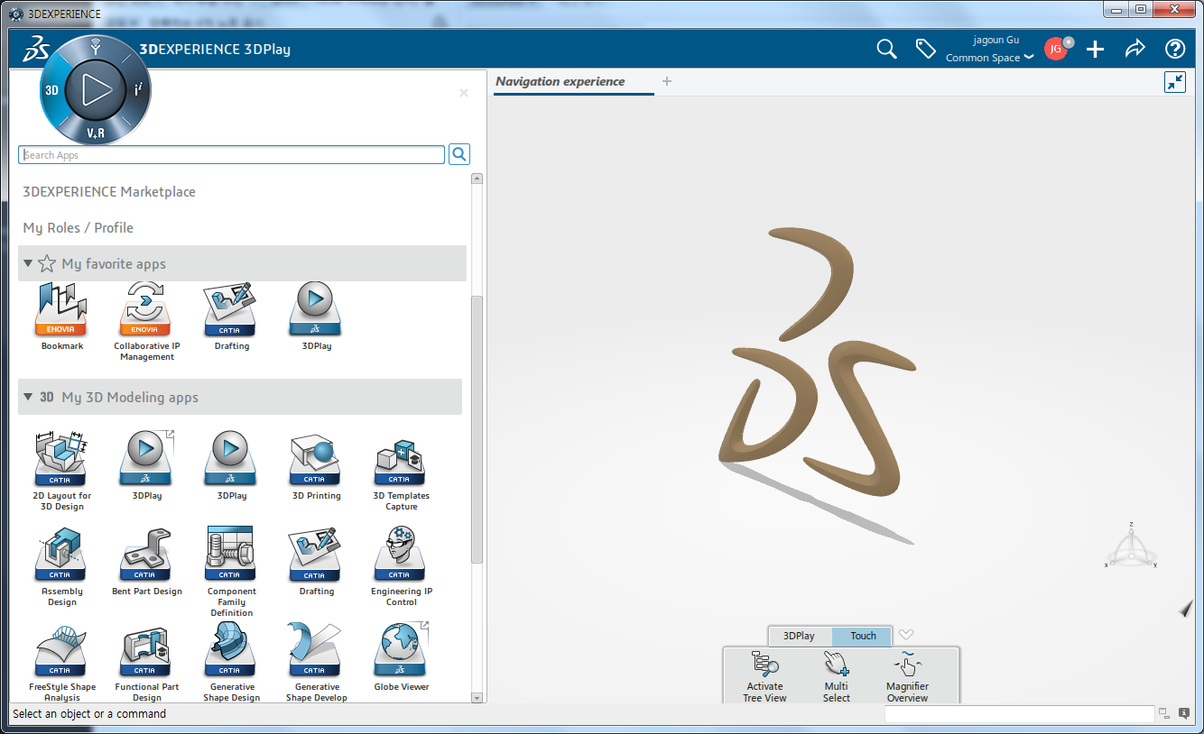Screen dimensions: 1204x734
Task: Open the Globe Viewer app
Action: point(401,656)
